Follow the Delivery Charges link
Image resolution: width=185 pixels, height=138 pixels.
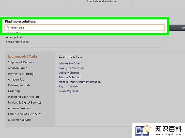click(69, 73)
